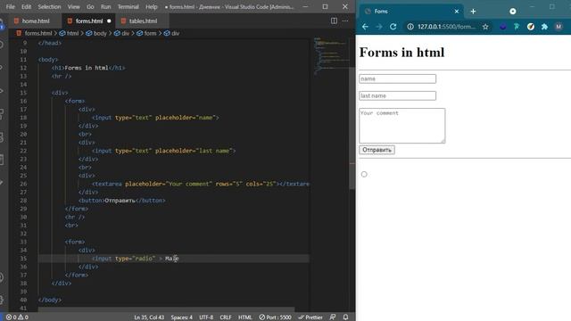Change line endings via CRLF status item
This screenshot has height=321, width=571.
click(226, 317)
